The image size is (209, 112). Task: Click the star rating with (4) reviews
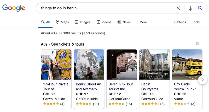click(54, 104)
